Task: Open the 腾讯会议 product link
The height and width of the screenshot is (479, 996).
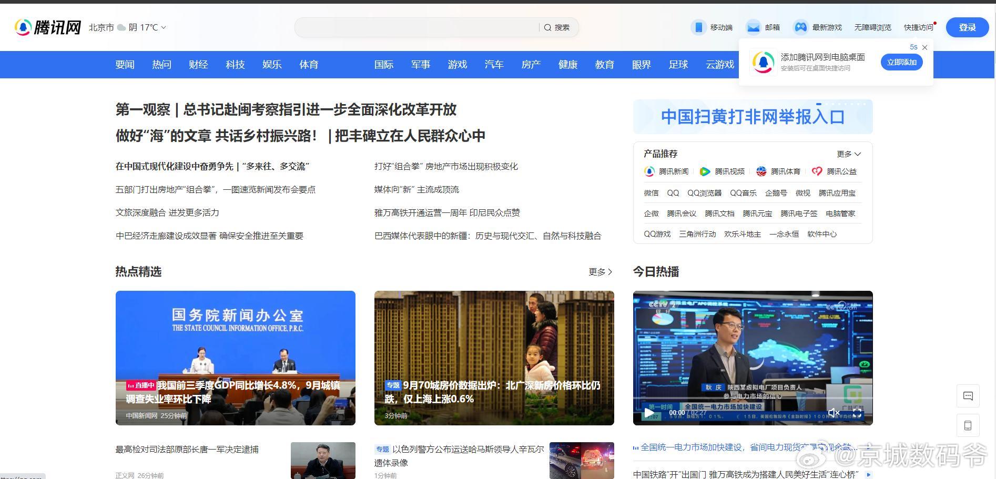Action: (682, 213)
